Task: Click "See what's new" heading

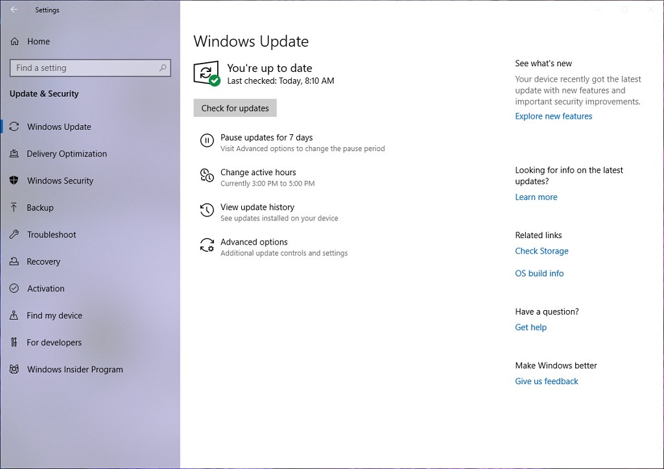Action: [543, 63]
